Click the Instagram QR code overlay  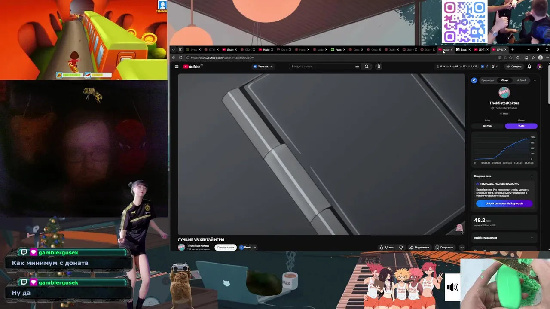click(464, 21)
